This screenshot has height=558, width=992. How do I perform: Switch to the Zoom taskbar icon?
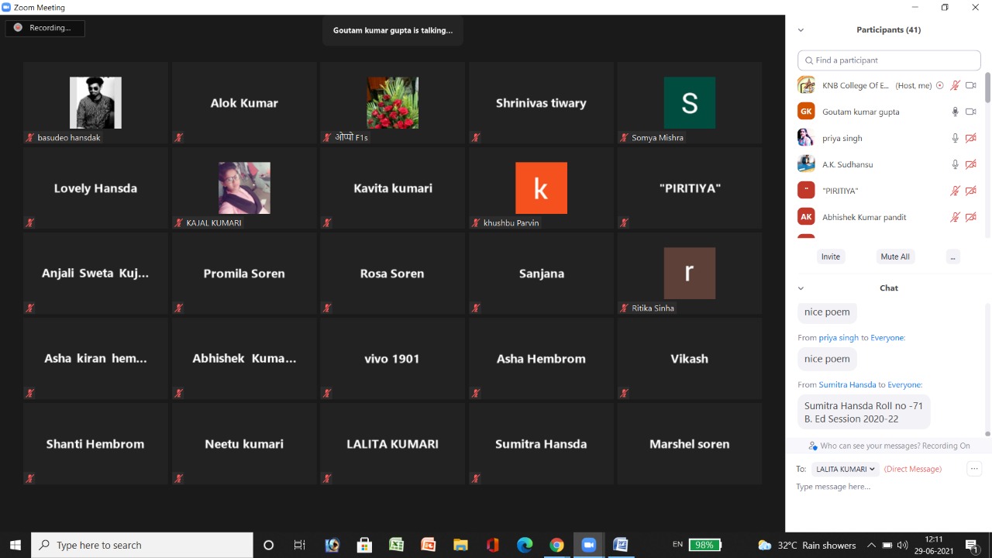[588, 545]
